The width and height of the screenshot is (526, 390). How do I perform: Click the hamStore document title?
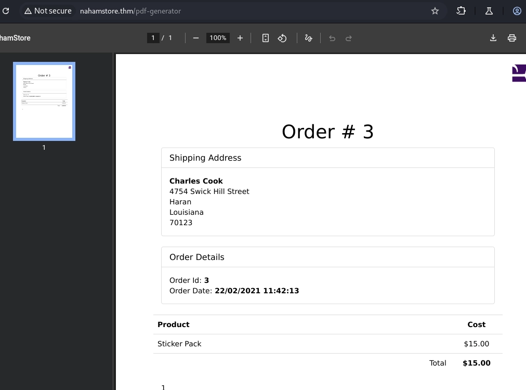[x=15, y=38]
